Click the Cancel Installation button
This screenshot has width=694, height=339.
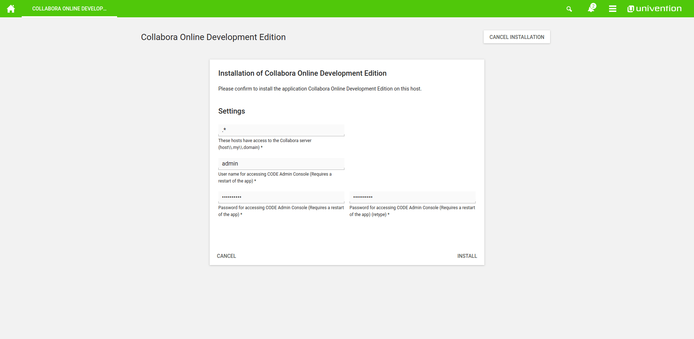[x=517, y=37]
